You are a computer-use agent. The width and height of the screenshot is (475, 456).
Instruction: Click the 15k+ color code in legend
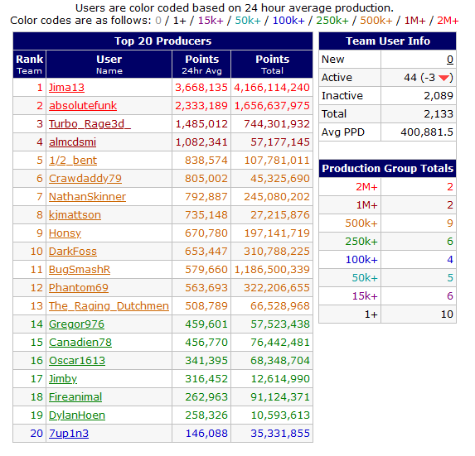coord(211,21)
